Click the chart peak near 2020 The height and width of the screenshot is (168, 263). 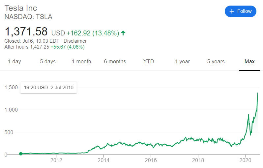(257, 93)
